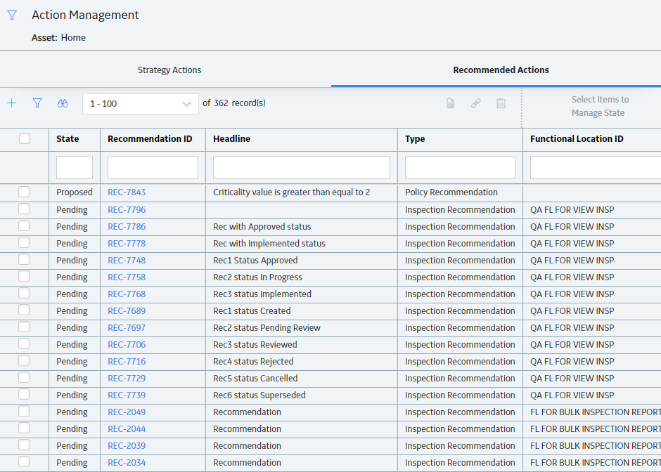Open recommendation REC-7758 link
This screenshot has height=472, width=661.
click(127, 277)
